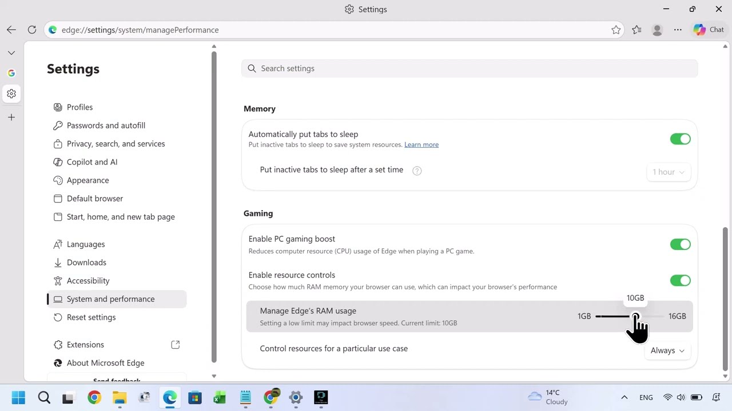
Task: Open the Windows Start menu
Action: (18, 397)
